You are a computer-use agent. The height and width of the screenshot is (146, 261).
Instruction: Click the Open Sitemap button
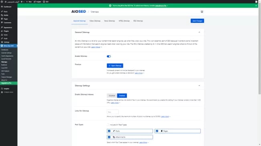pos(115,66)
